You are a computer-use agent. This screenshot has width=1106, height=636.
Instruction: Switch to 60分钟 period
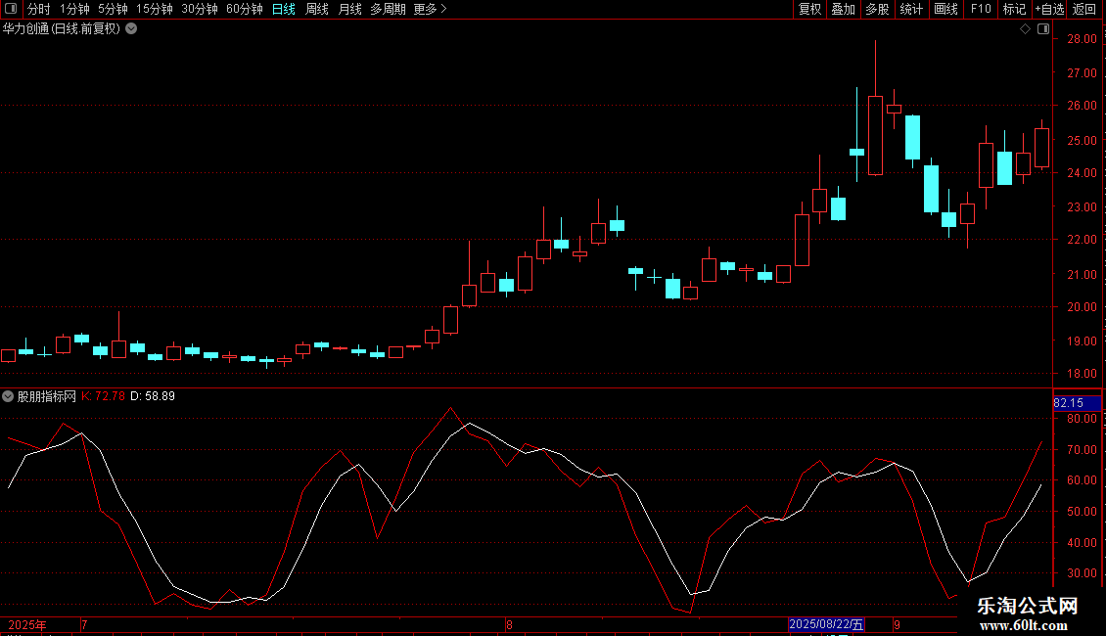click(x=244, y=9)
